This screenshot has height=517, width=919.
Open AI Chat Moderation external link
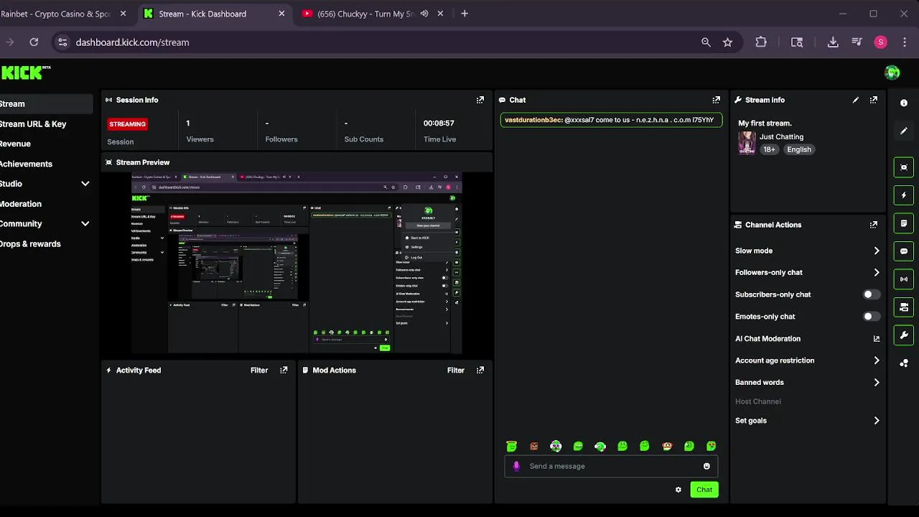(877, 339)
